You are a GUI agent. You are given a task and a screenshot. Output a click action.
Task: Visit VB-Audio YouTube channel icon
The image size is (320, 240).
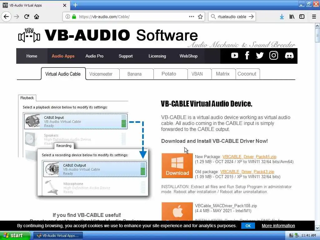click(x=234, y=55)
